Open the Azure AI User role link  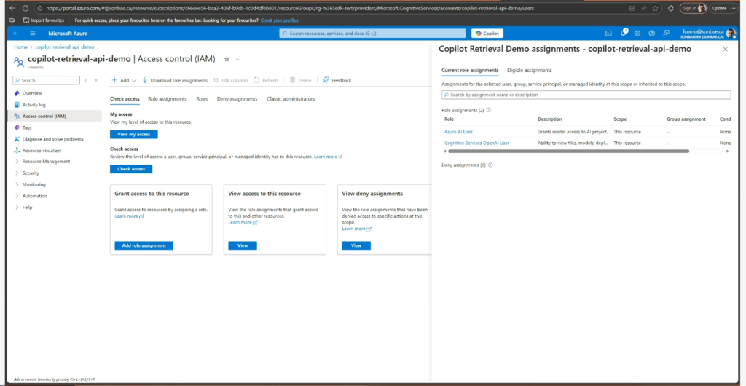(458, 132)
